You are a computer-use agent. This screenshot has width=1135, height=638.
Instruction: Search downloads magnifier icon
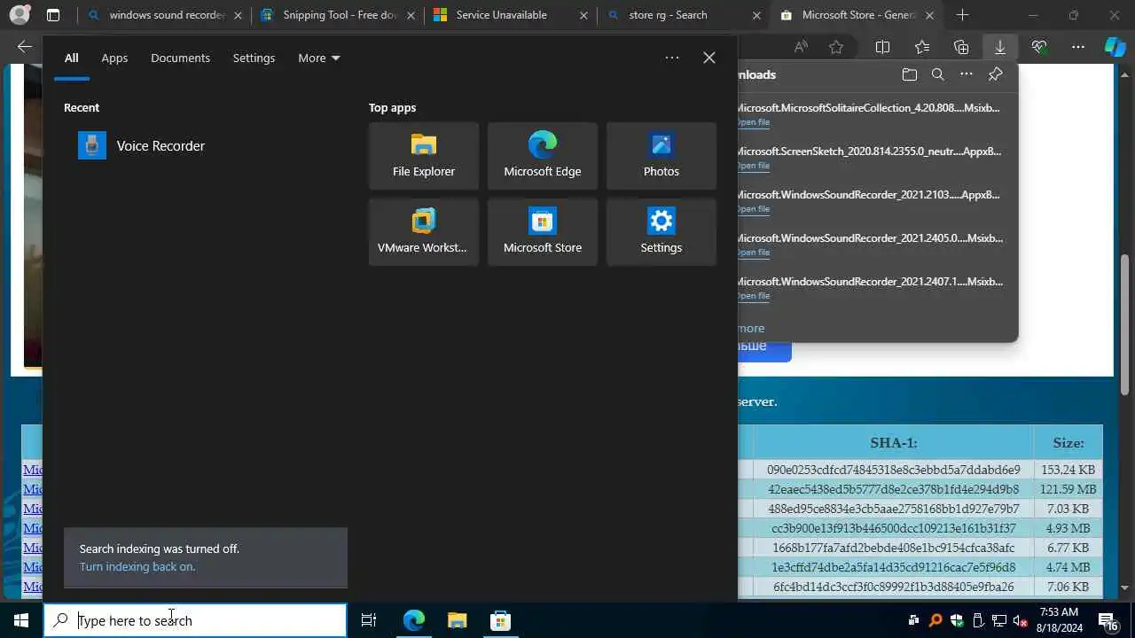[x=938, y=74]
